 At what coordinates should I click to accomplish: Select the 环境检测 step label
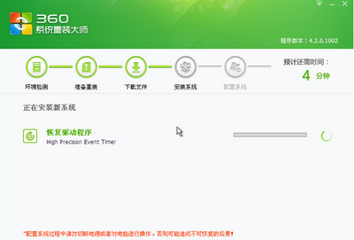36,88
